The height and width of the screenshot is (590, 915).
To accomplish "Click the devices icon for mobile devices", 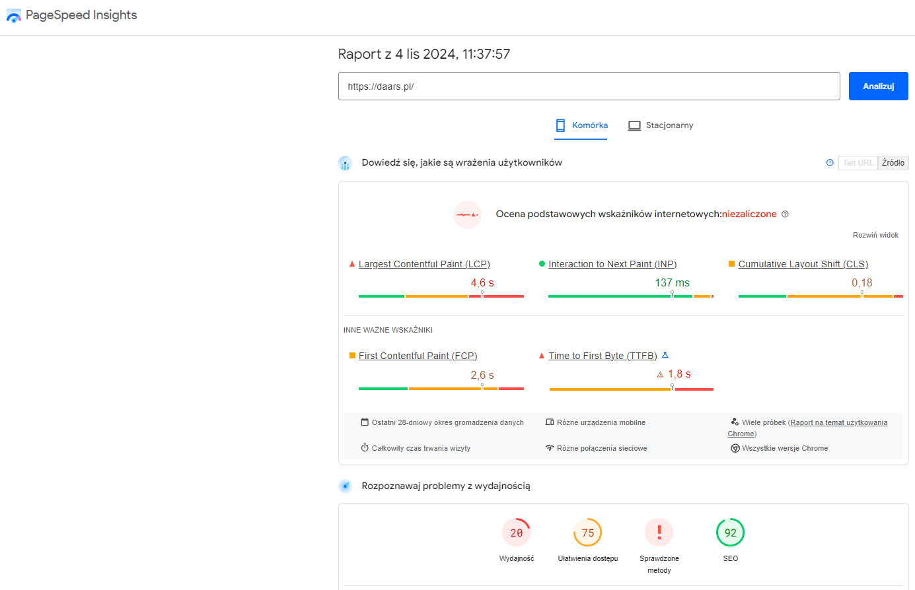I will [x=550, y=422].
